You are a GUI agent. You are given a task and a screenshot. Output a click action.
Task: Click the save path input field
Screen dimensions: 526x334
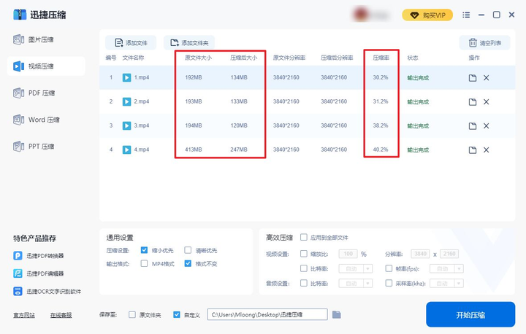point(267,314)
